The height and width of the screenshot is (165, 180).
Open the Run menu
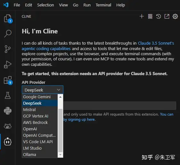point(87,5)
